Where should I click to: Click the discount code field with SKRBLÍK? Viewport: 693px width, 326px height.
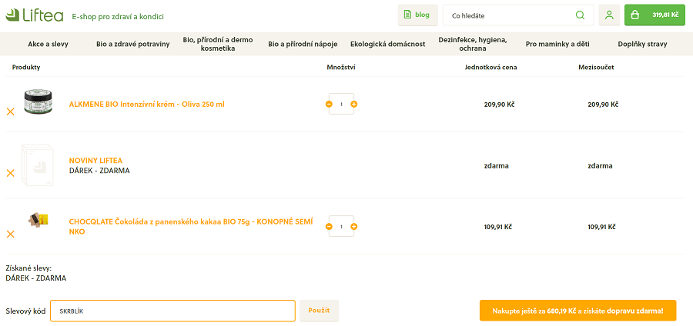tap(172, 311)
